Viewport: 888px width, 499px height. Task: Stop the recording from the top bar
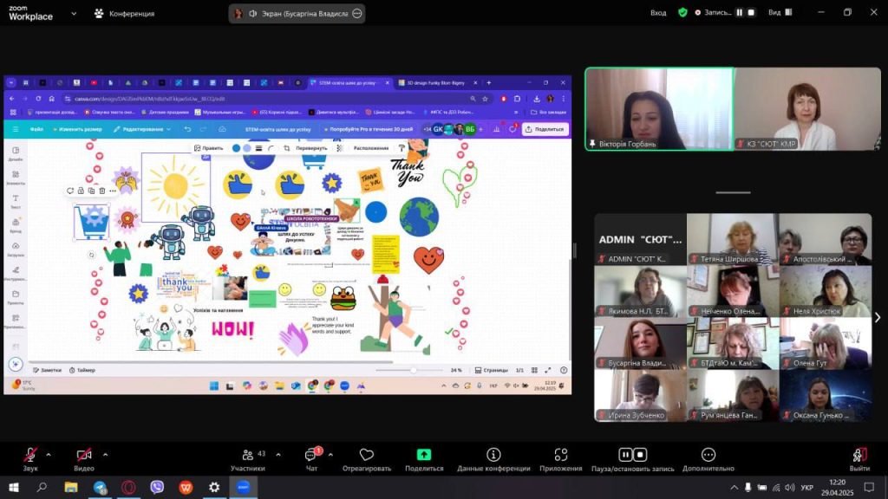coord(752,12)
